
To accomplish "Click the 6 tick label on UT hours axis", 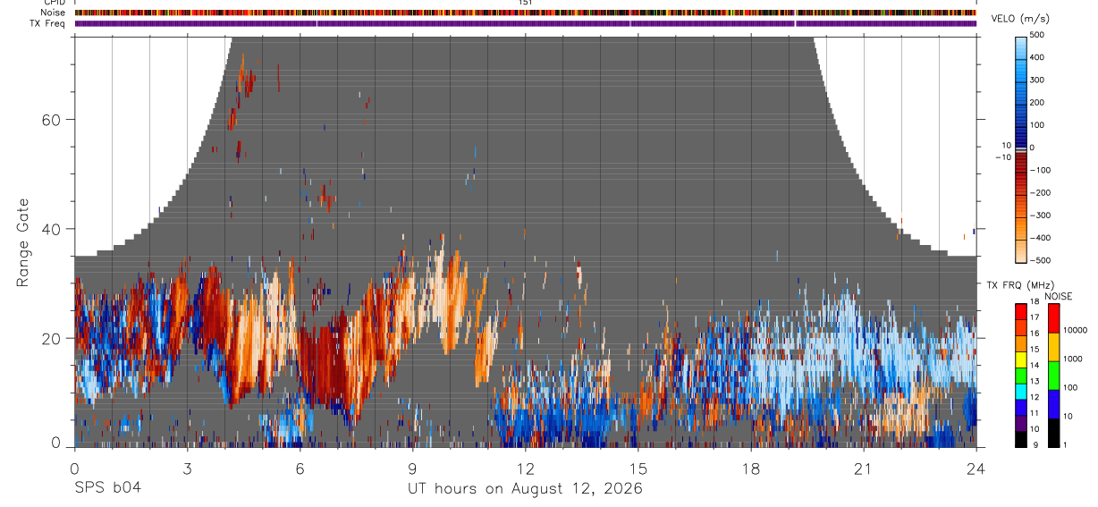I will pos(300,469).
